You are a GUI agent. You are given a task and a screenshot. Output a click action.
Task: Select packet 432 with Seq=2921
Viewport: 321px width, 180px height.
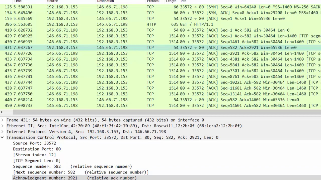coord(160,53)
